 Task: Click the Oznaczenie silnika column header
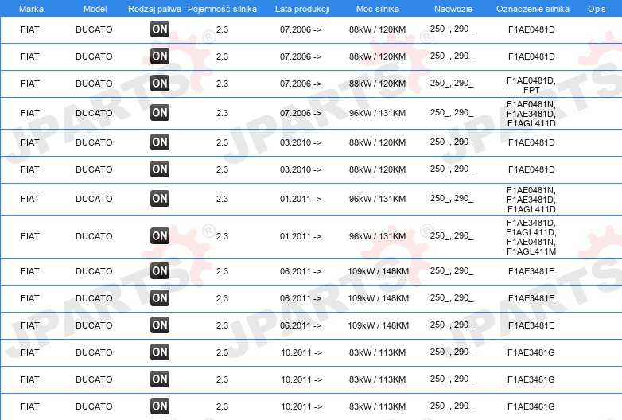pos(532,9)
